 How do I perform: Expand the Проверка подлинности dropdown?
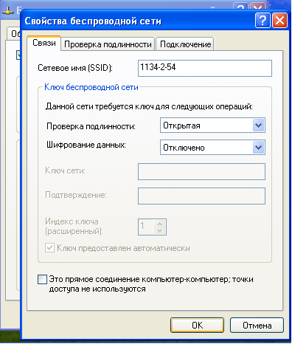point(258,125)
